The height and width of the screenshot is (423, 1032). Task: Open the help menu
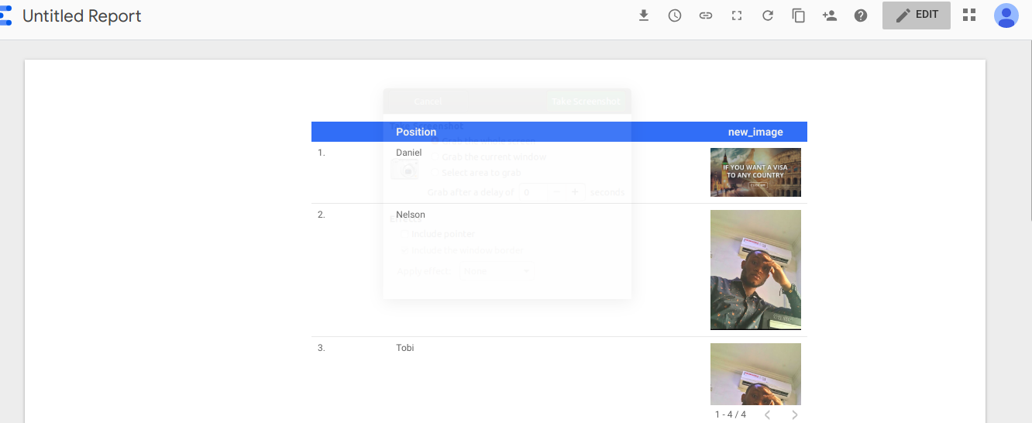click(861, 15)
